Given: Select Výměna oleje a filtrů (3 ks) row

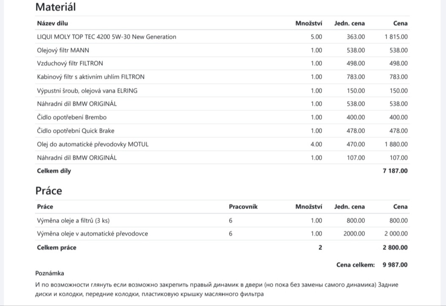Looking at the screenshot, I should 222,220.
